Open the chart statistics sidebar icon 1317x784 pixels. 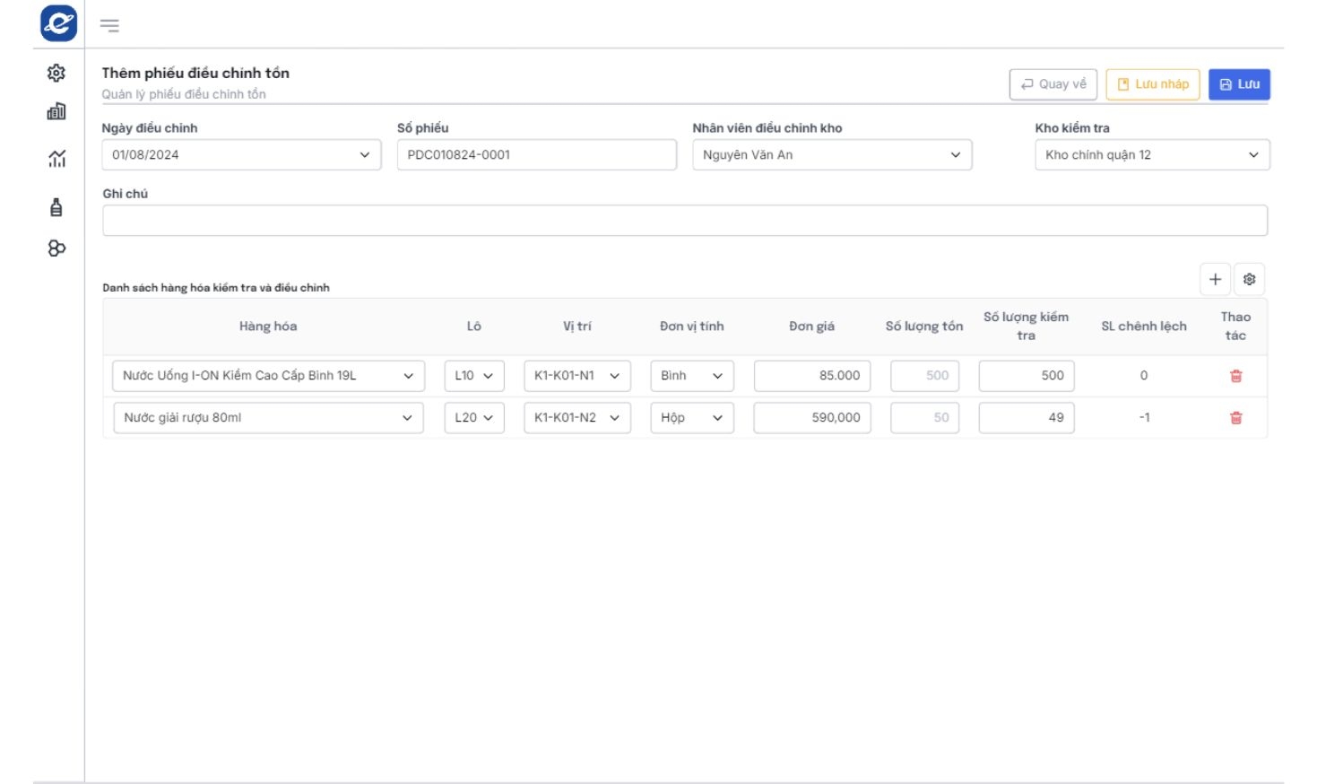click(56, 159)
